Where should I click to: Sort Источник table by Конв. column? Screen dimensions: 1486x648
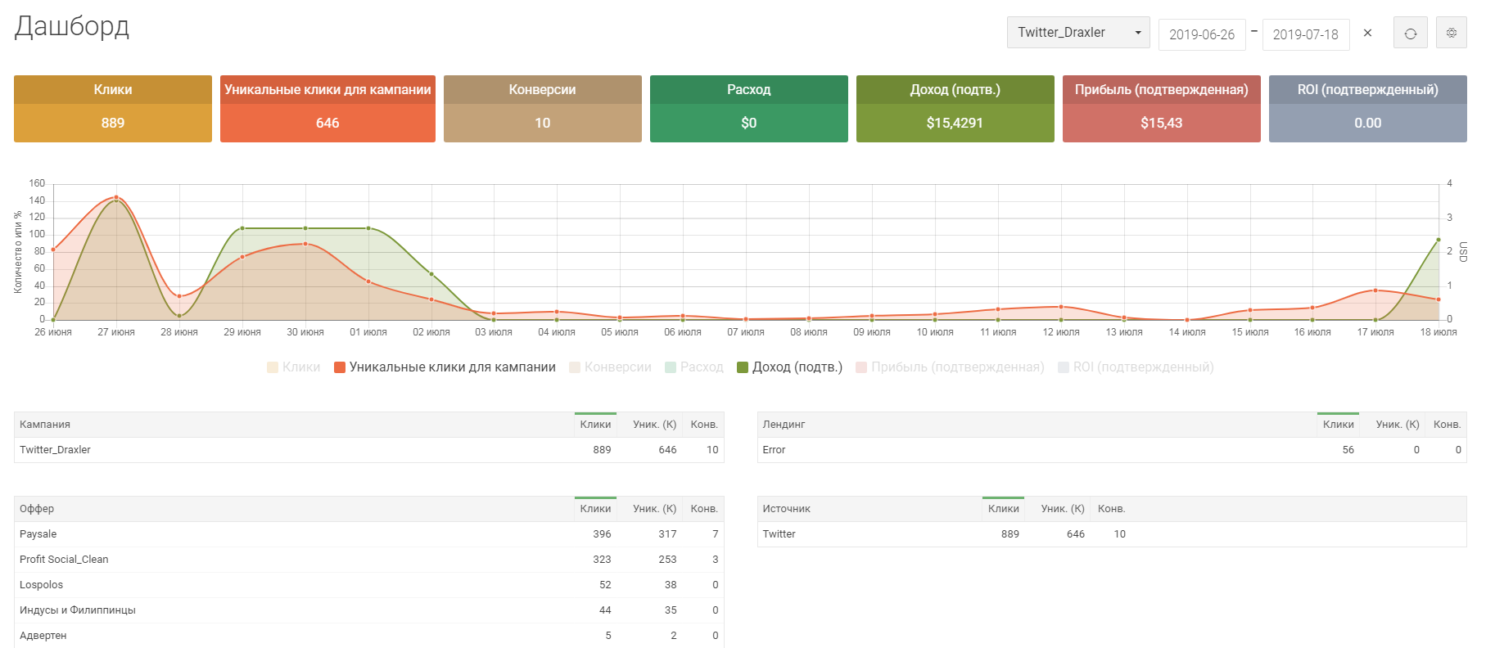point(1111,509)
